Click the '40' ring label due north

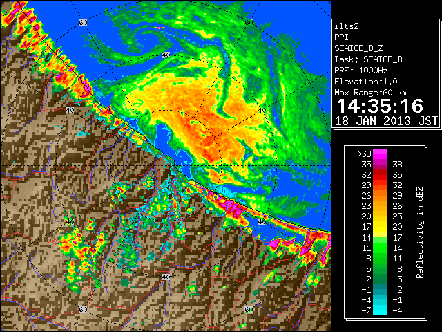tap(166, 55)
